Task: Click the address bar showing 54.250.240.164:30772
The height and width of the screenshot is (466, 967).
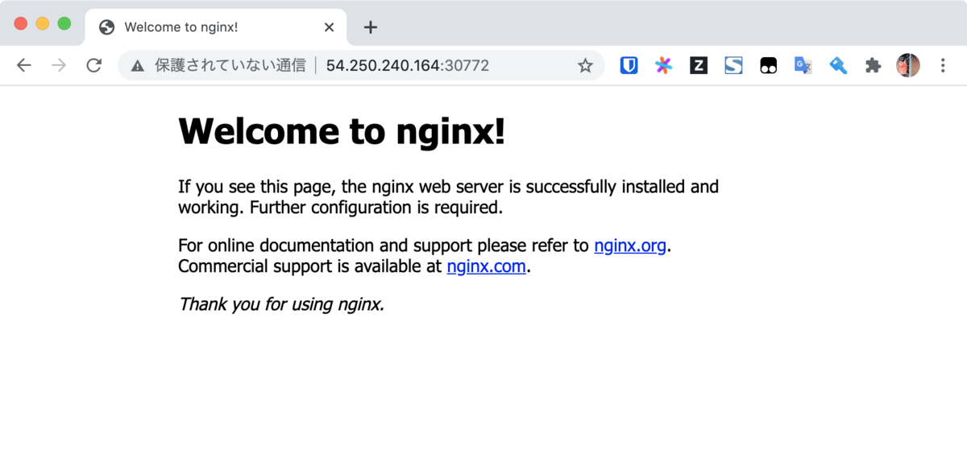Action: point(361,66)
